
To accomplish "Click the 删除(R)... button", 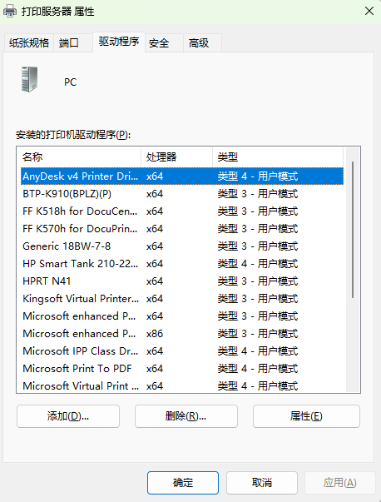I will click(x=186, y=416).
